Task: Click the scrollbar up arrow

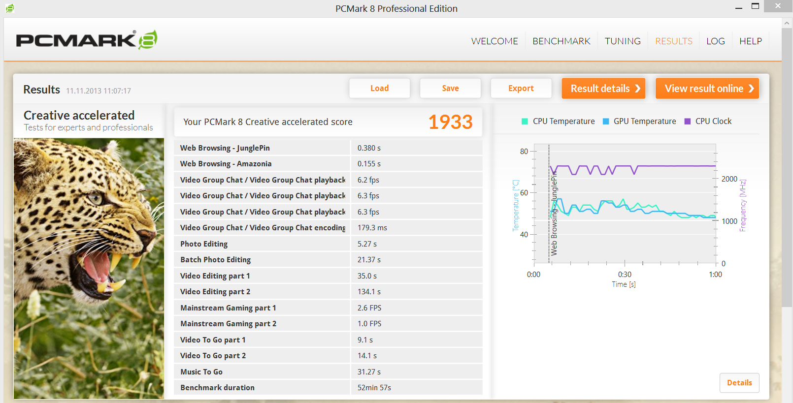Action: click(787, 23)
